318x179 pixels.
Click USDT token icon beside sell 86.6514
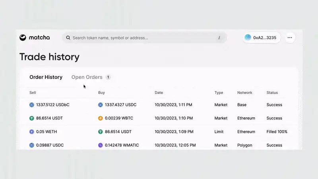coord(32,118)
